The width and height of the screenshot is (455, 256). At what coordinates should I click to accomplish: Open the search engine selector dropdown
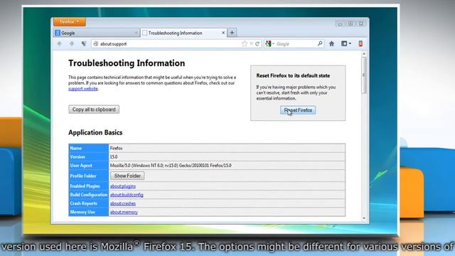[269, 44]
